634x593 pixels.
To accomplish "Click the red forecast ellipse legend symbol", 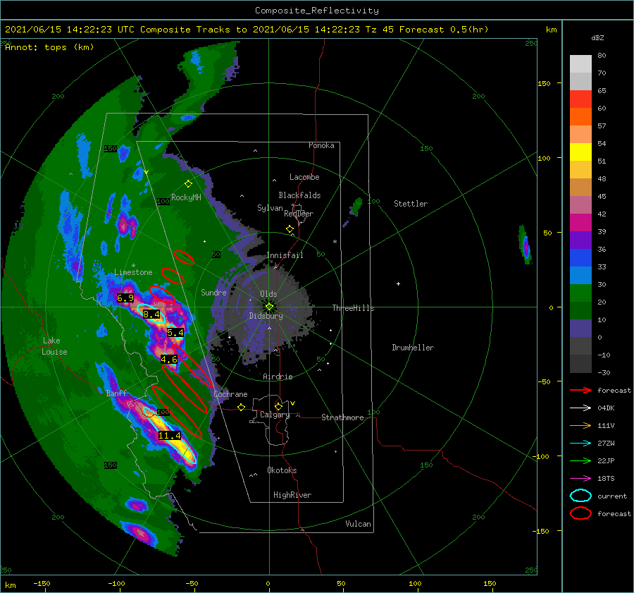I will point(580,513).
